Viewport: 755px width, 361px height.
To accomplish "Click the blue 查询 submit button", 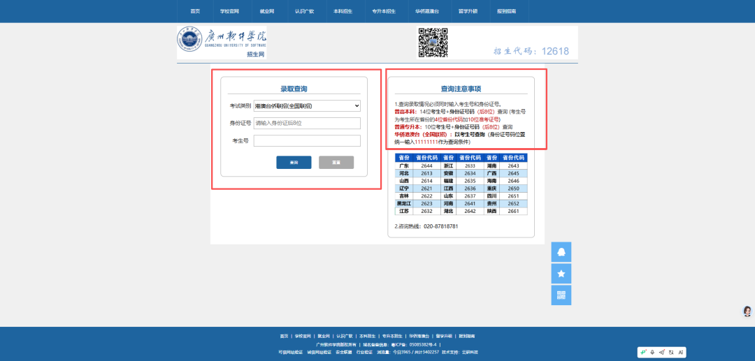I will [x=294, y=163].
